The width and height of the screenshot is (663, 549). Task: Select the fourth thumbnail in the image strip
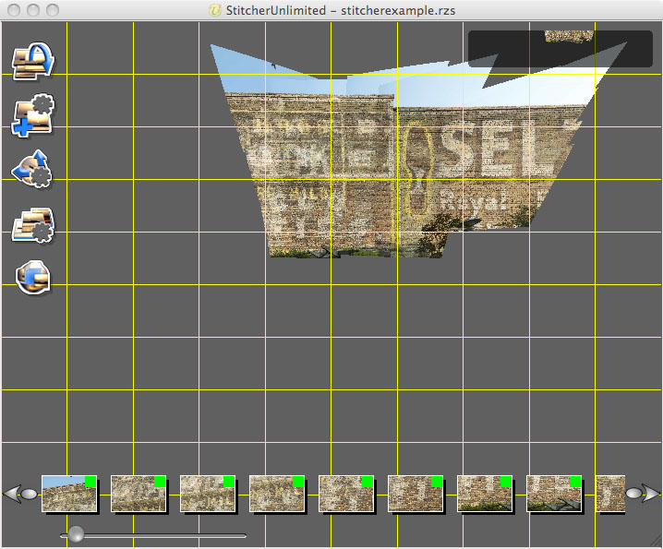click(277, 494)
